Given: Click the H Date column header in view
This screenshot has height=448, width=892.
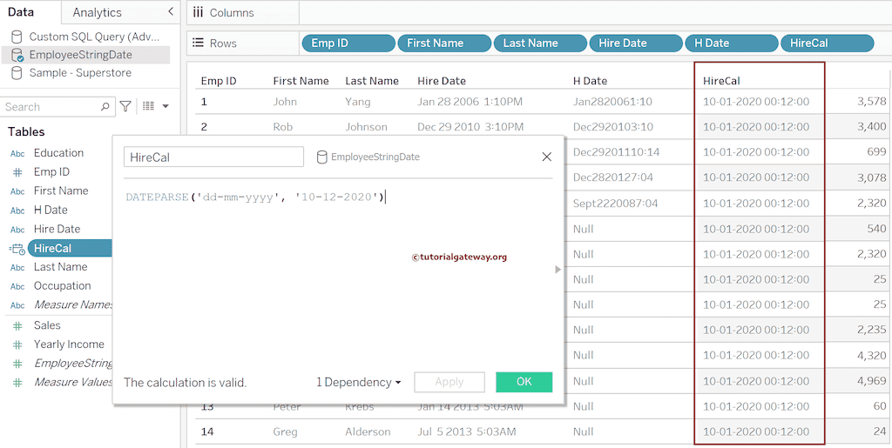Looking at the screenshot, I should (x=590, y=81).
